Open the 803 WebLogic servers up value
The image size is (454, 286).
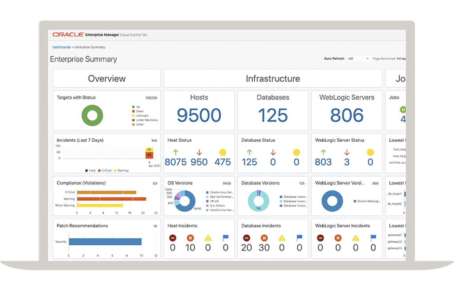pyautogui.click(x=323, y=162)
